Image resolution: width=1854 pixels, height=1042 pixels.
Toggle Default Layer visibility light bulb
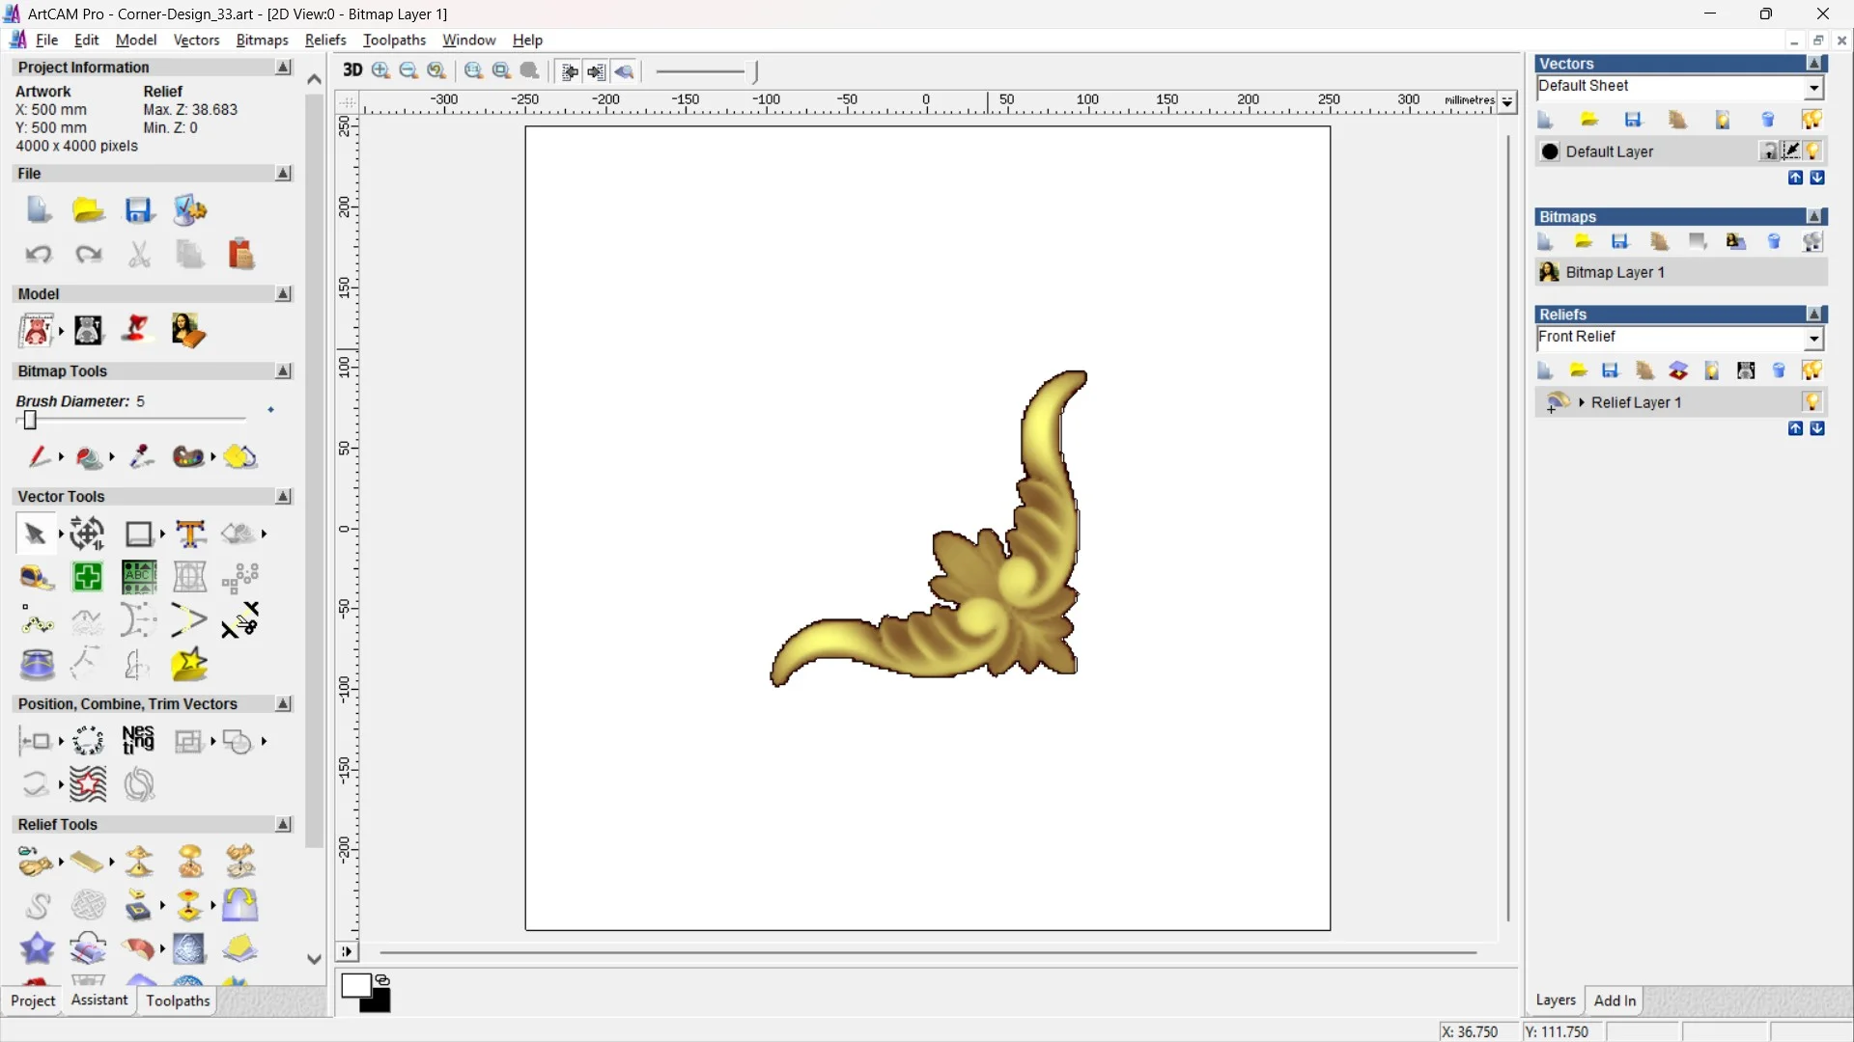[1813, 151]
